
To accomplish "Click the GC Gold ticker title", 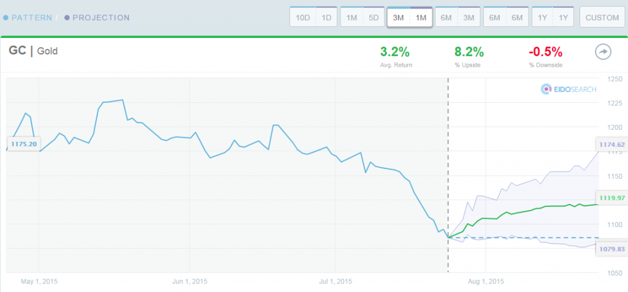I will point(33,51).
